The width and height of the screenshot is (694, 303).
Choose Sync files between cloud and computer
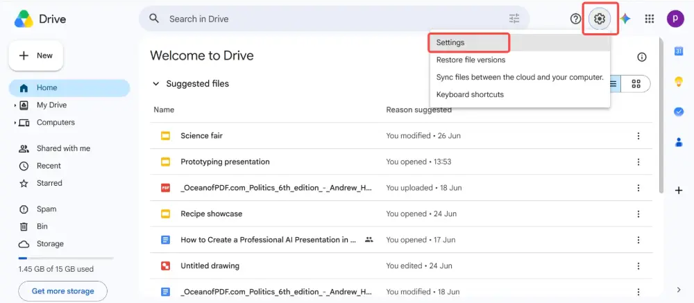click(x=520, y=77)
